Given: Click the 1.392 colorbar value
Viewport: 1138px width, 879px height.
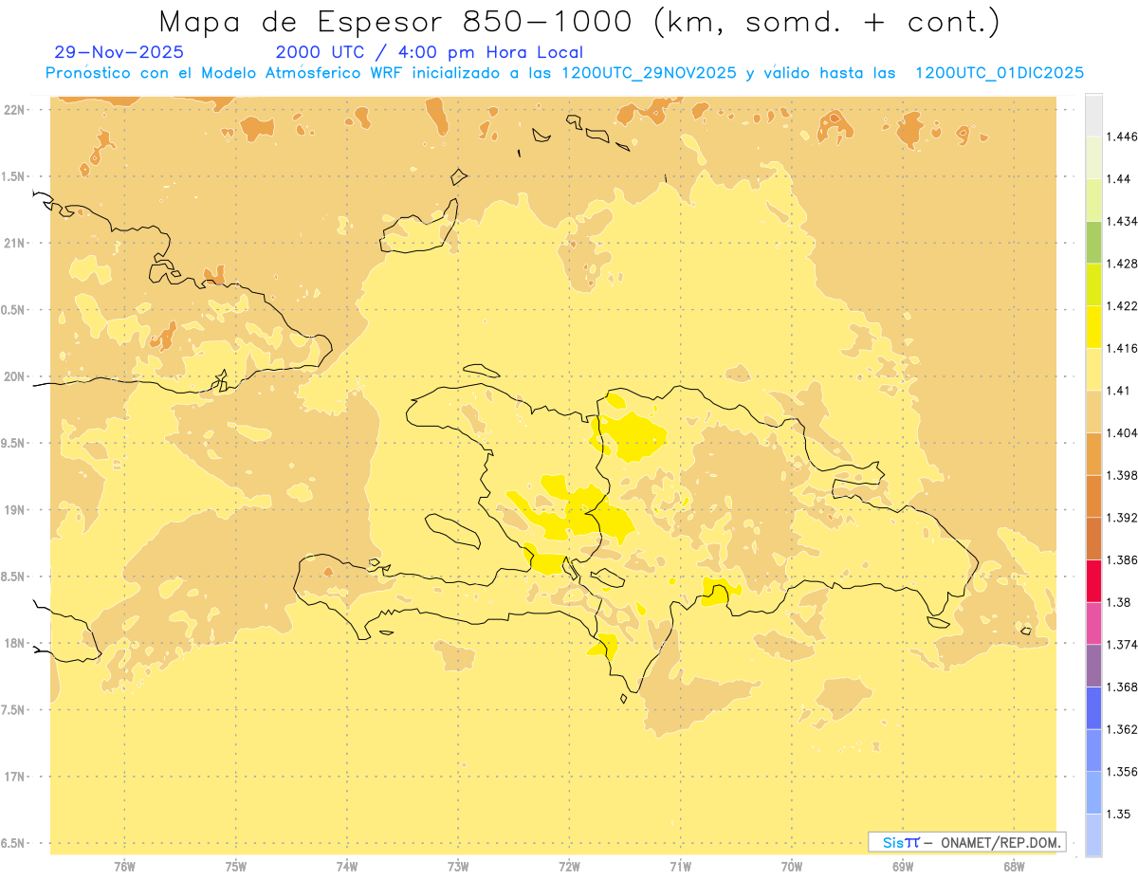Looking at the screenshot, I should point(1122,518).
